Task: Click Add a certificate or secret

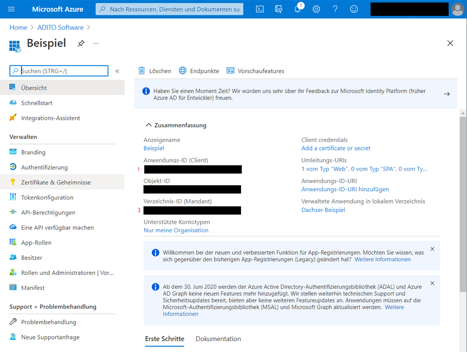Action: click(x=336, y=148)
